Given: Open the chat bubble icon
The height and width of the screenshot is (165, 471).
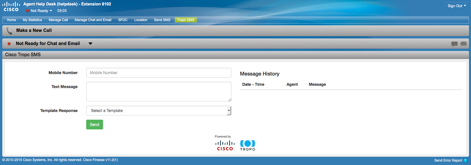Looking at the screenshot, I should click(454, 44).
